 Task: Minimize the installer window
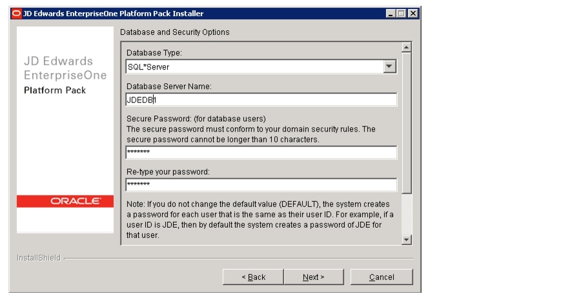pyautogui.click(x=391, y=14)
